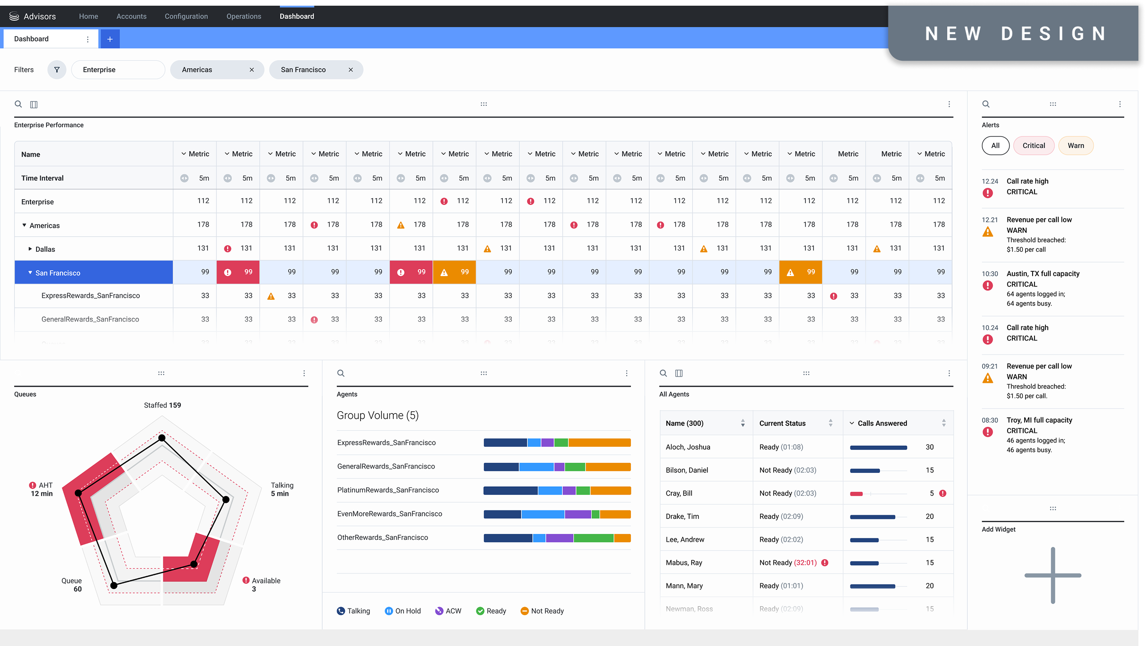Open three-dot menu on Dashboard tab
Screen dimensions: 1146x646
[88, 39]
